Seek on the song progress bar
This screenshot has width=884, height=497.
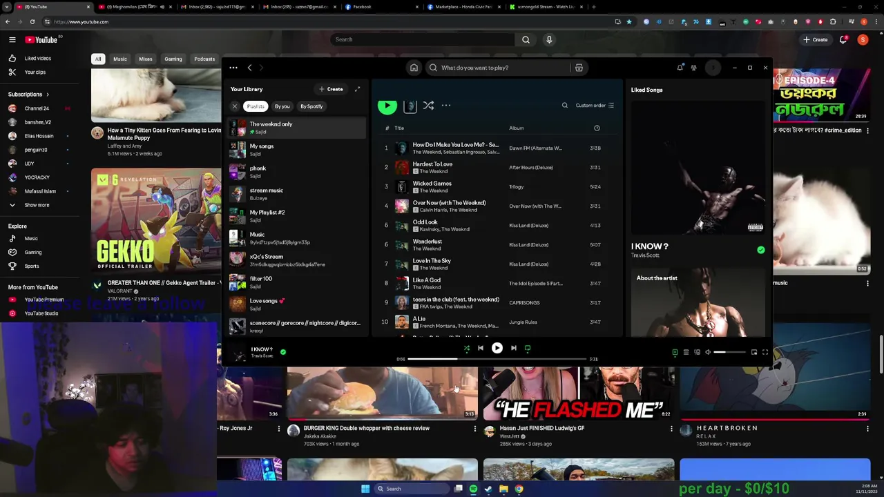[497, 359]
